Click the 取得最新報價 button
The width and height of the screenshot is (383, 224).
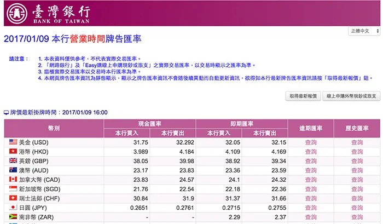[x=303, y=96]
